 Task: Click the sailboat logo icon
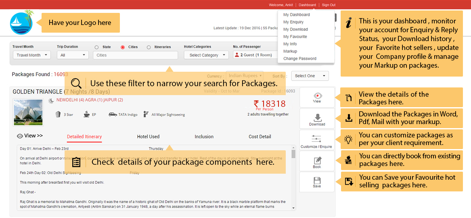(21, 23)
